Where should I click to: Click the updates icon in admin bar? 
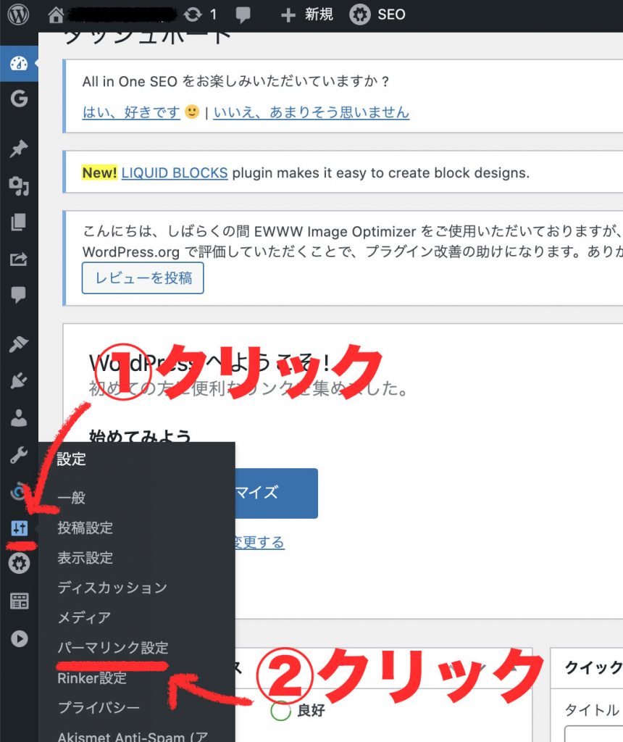pyautogui.click(x=200, y=14)
